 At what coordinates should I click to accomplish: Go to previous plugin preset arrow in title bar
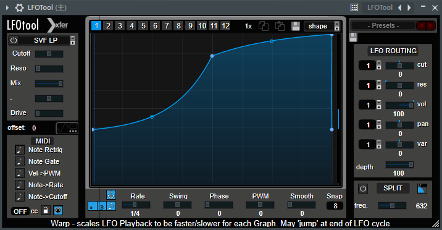click(x=400, y=7)
